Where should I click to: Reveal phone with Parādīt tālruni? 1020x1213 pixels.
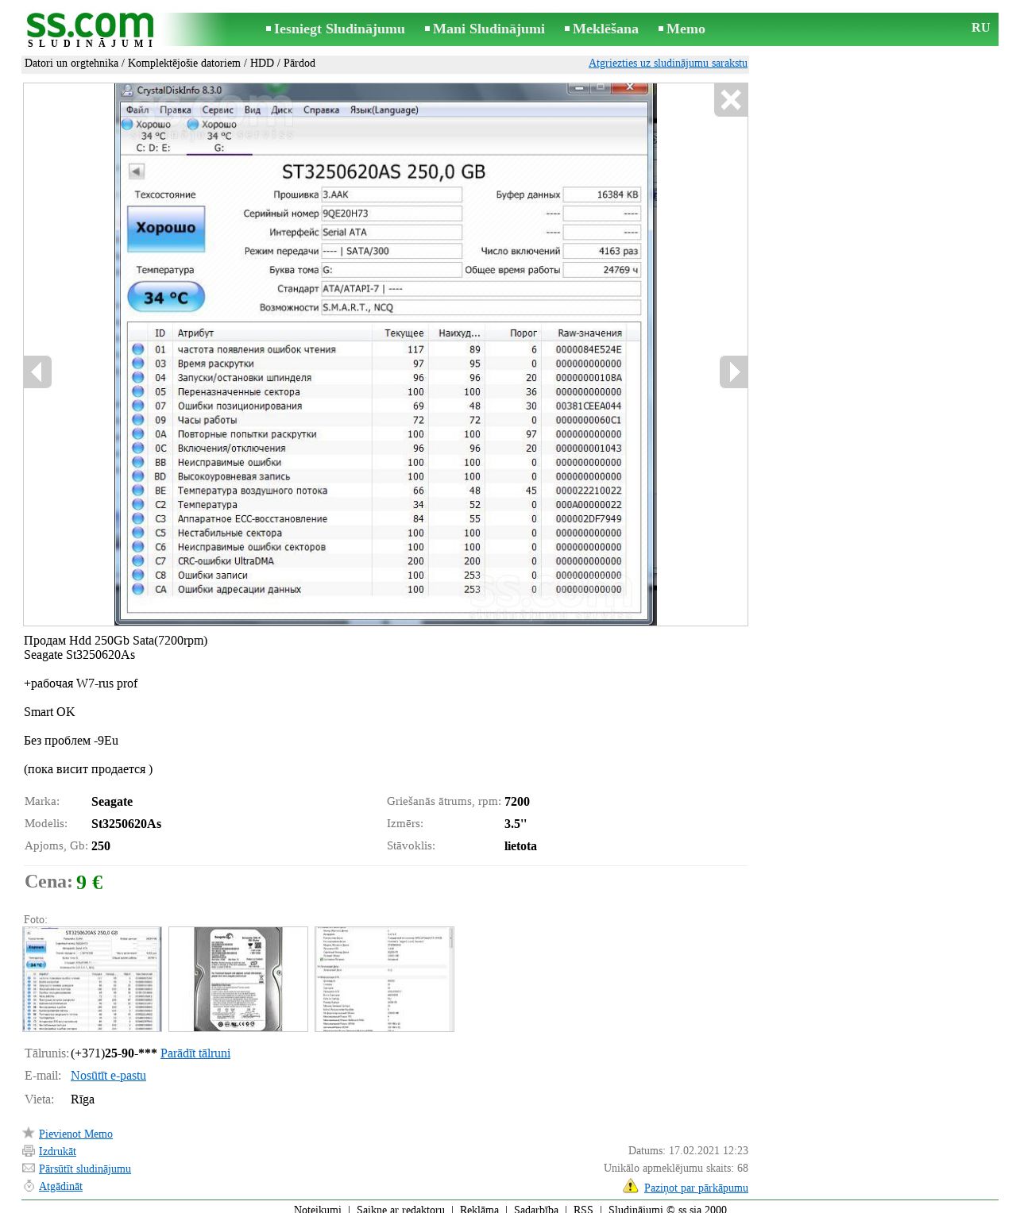click(195, 1053)
